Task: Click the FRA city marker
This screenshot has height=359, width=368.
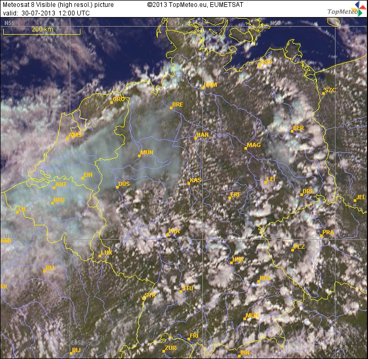Action: [x=168, y=234]
